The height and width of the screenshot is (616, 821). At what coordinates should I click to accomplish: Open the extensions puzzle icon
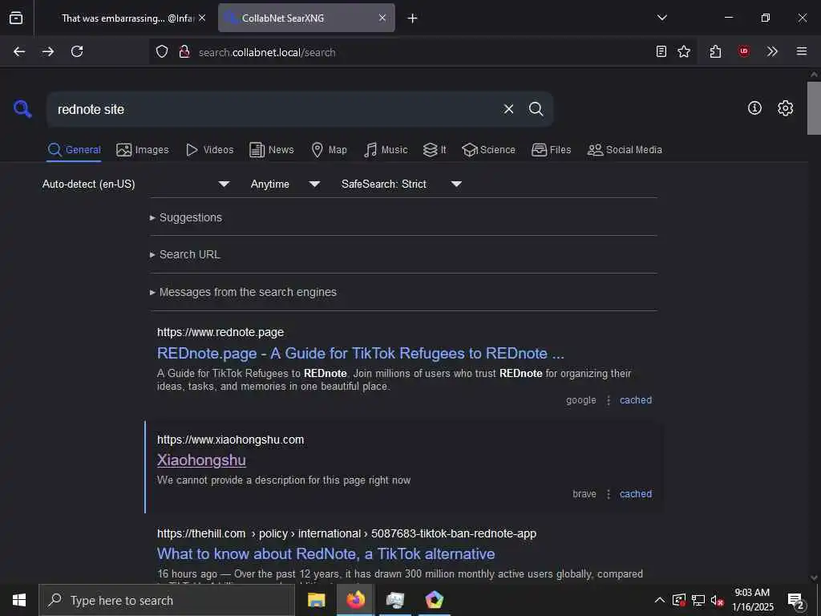point(715,51)
